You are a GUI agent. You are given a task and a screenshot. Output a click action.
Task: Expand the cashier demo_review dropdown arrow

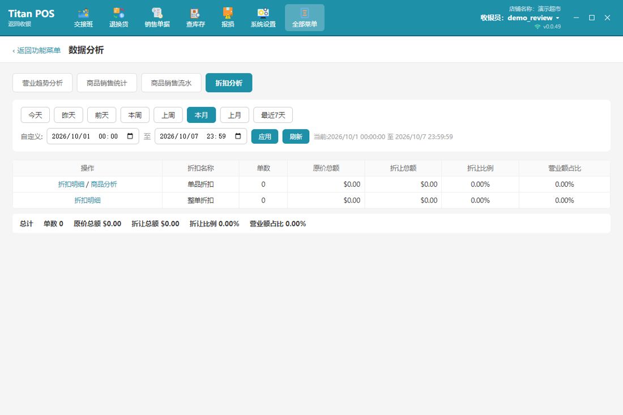click(x=557, y=18)
